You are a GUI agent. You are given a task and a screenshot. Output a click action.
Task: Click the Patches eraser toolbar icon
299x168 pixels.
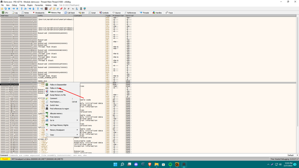[50, 8]
